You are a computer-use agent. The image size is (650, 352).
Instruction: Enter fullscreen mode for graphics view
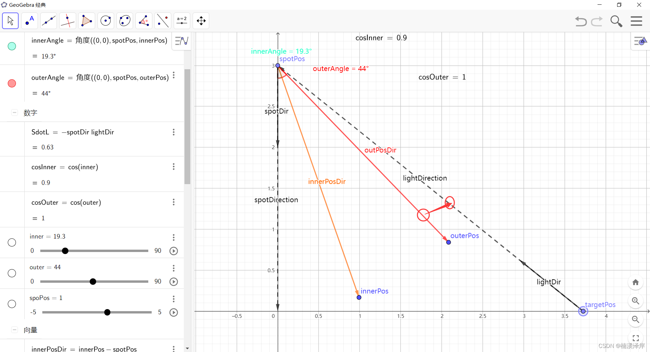pos(636,338)
